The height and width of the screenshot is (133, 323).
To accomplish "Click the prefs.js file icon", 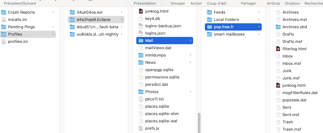I will coord(141,128).
